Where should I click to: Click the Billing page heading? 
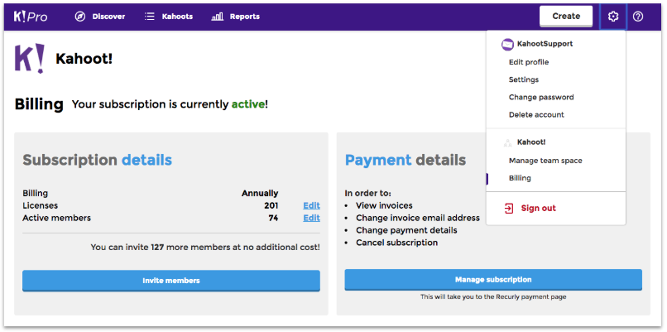(39, 103)
